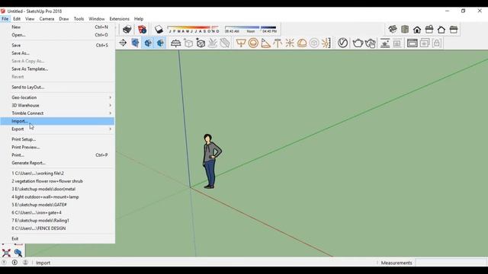This screenshot has height=274, width=488.
Task: Click the V-Ray Infinite Plane icon
Action: coord(175,43)
